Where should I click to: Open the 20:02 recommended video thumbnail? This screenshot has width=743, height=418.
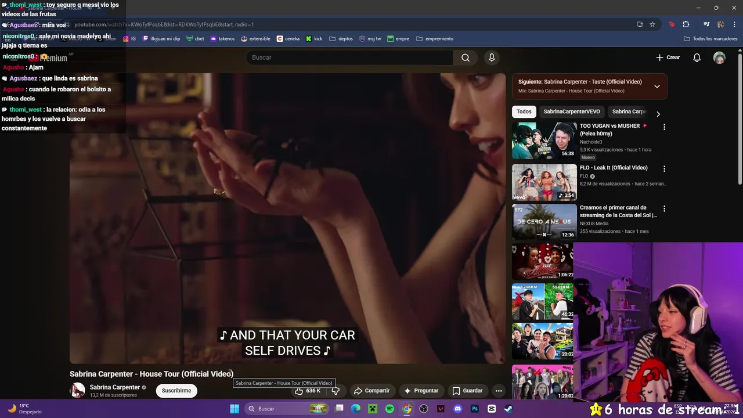pyautogui.click(x=543, y=341)
